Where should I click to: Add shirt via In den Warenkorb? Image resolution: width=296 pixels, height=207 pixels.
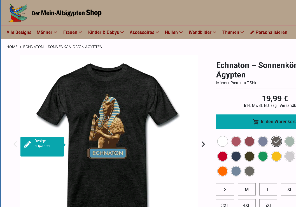[x=256, y=121]
